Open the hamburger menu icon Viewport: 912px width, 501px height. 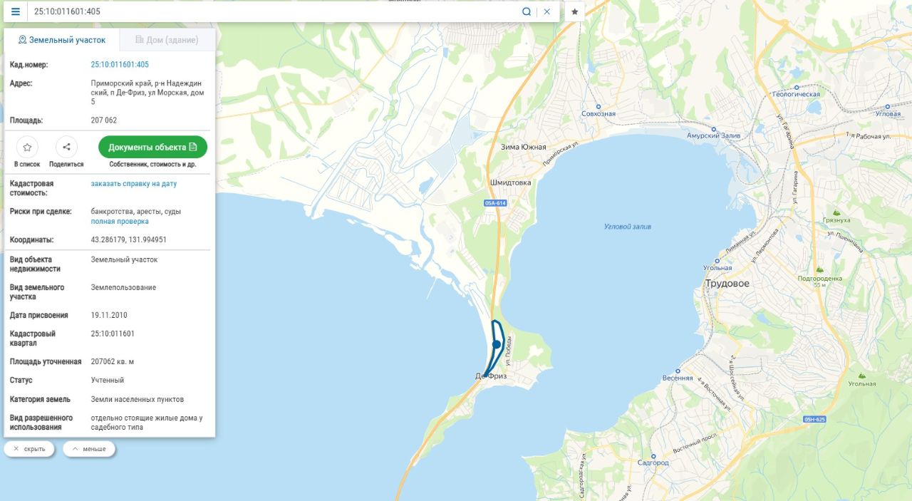(16, 11)
